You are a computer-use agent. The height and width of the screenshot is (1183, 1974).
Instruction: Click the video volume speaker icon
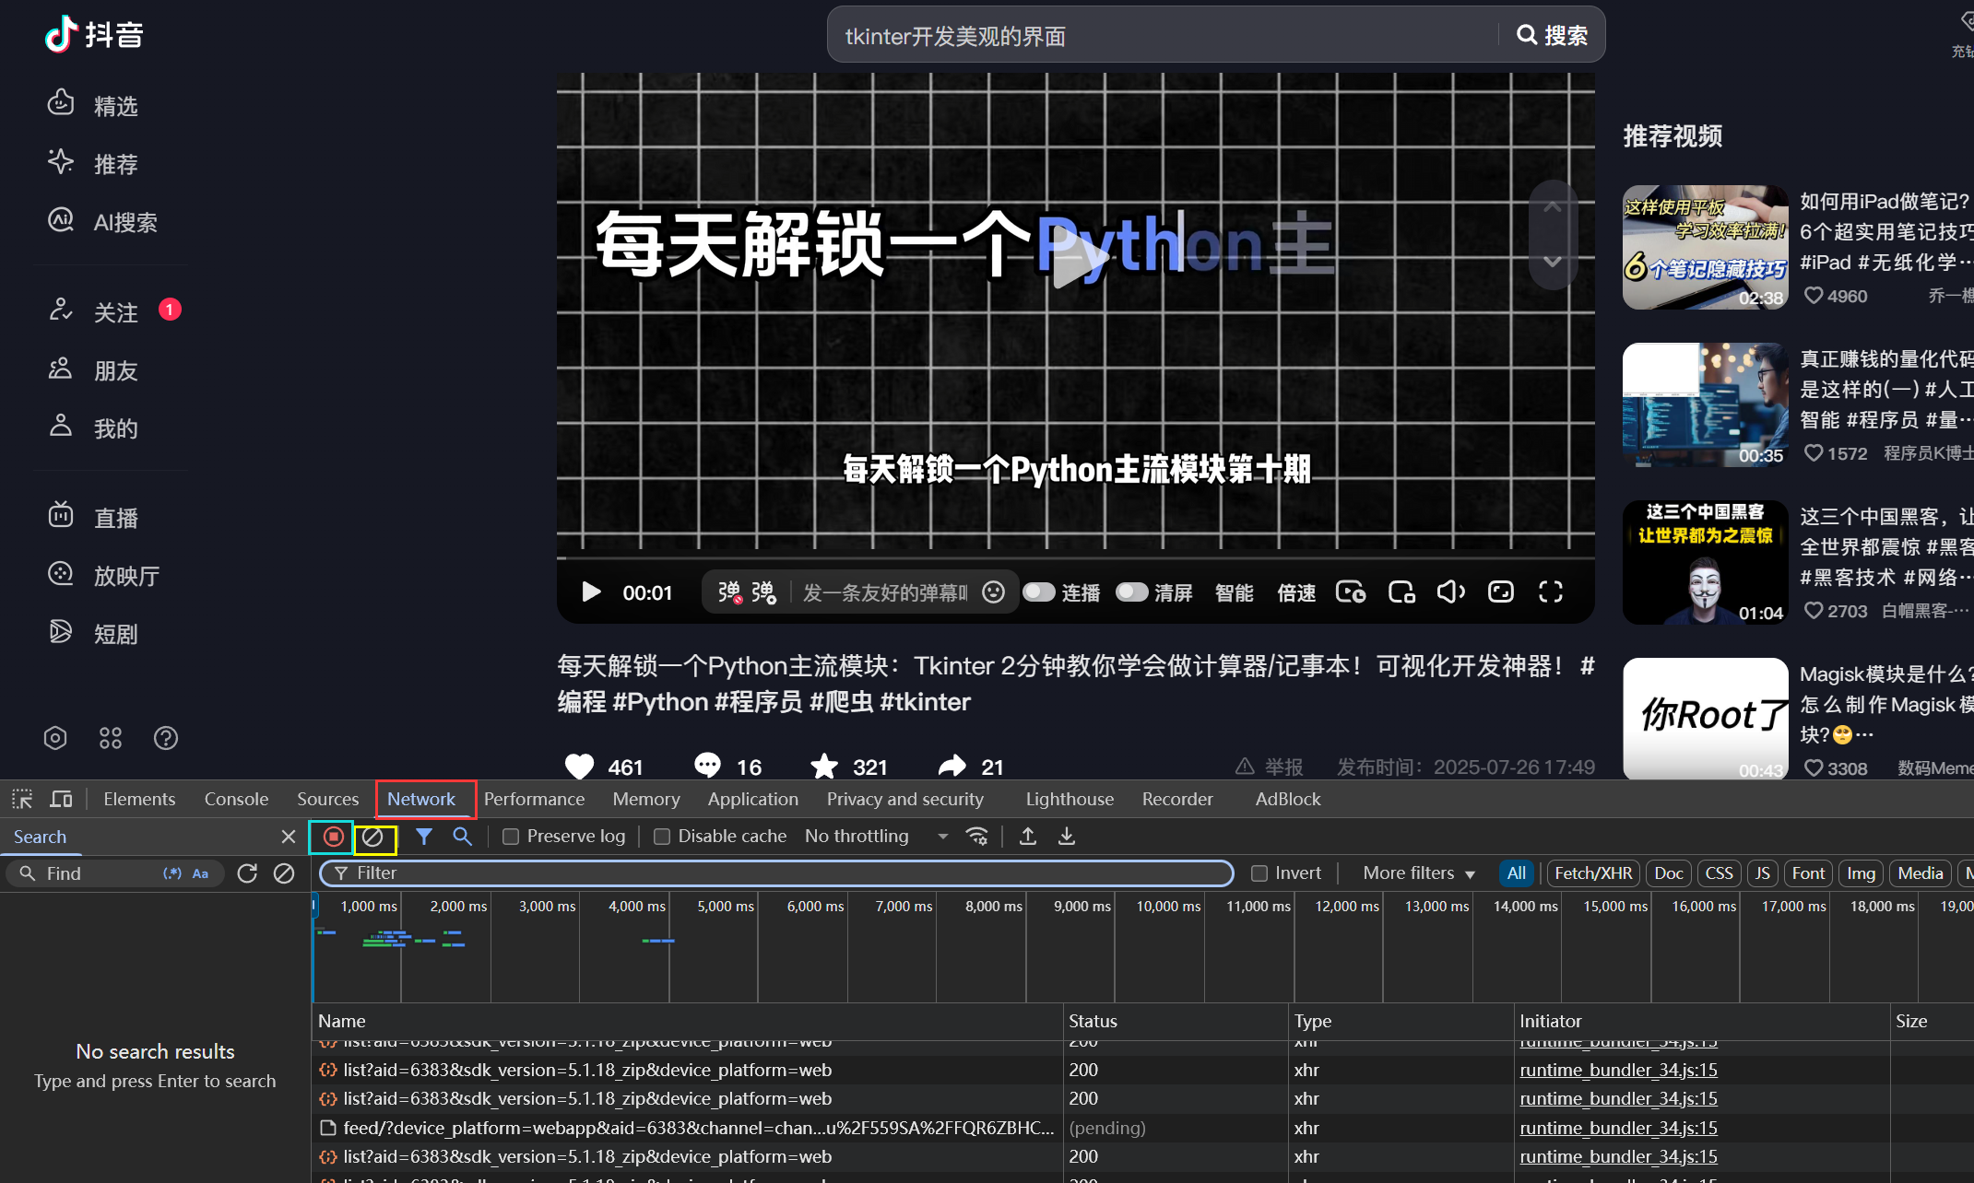[1450, 592]
